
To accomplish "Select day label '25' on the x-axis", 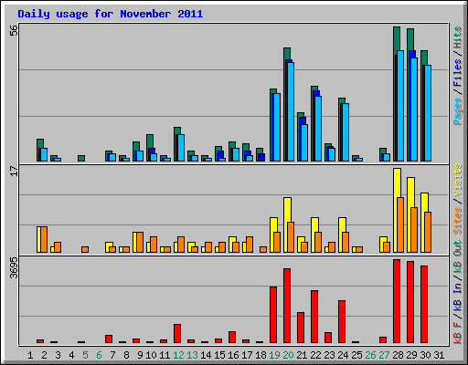I will [356, 355].
